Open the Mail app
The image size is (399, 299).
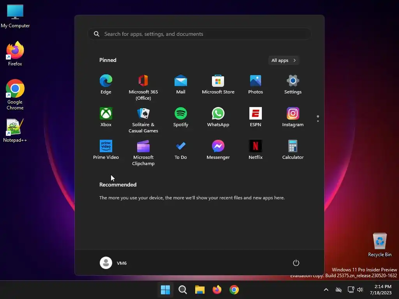181,84
